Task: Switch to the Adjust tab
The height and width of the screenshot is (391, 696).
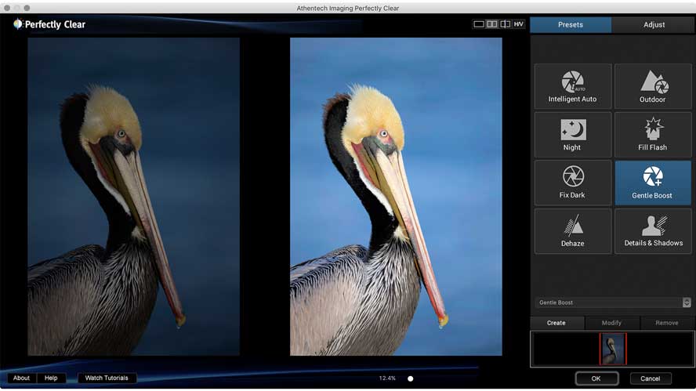Action: click(x=654, y=24)
